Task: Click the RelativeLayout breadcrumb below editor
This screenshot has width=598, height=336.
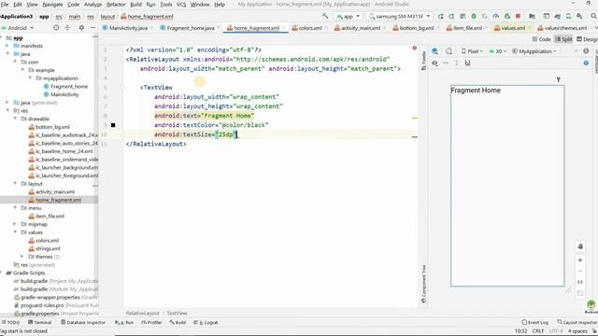Action: [143, 314]
